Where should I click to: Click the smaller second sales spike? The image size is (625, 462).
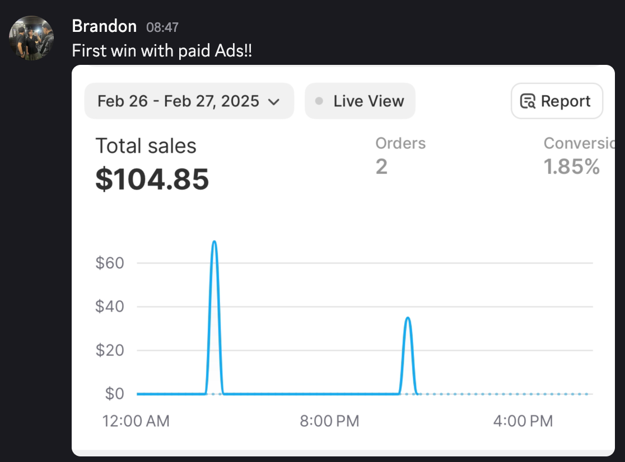(x=408, y=319)
